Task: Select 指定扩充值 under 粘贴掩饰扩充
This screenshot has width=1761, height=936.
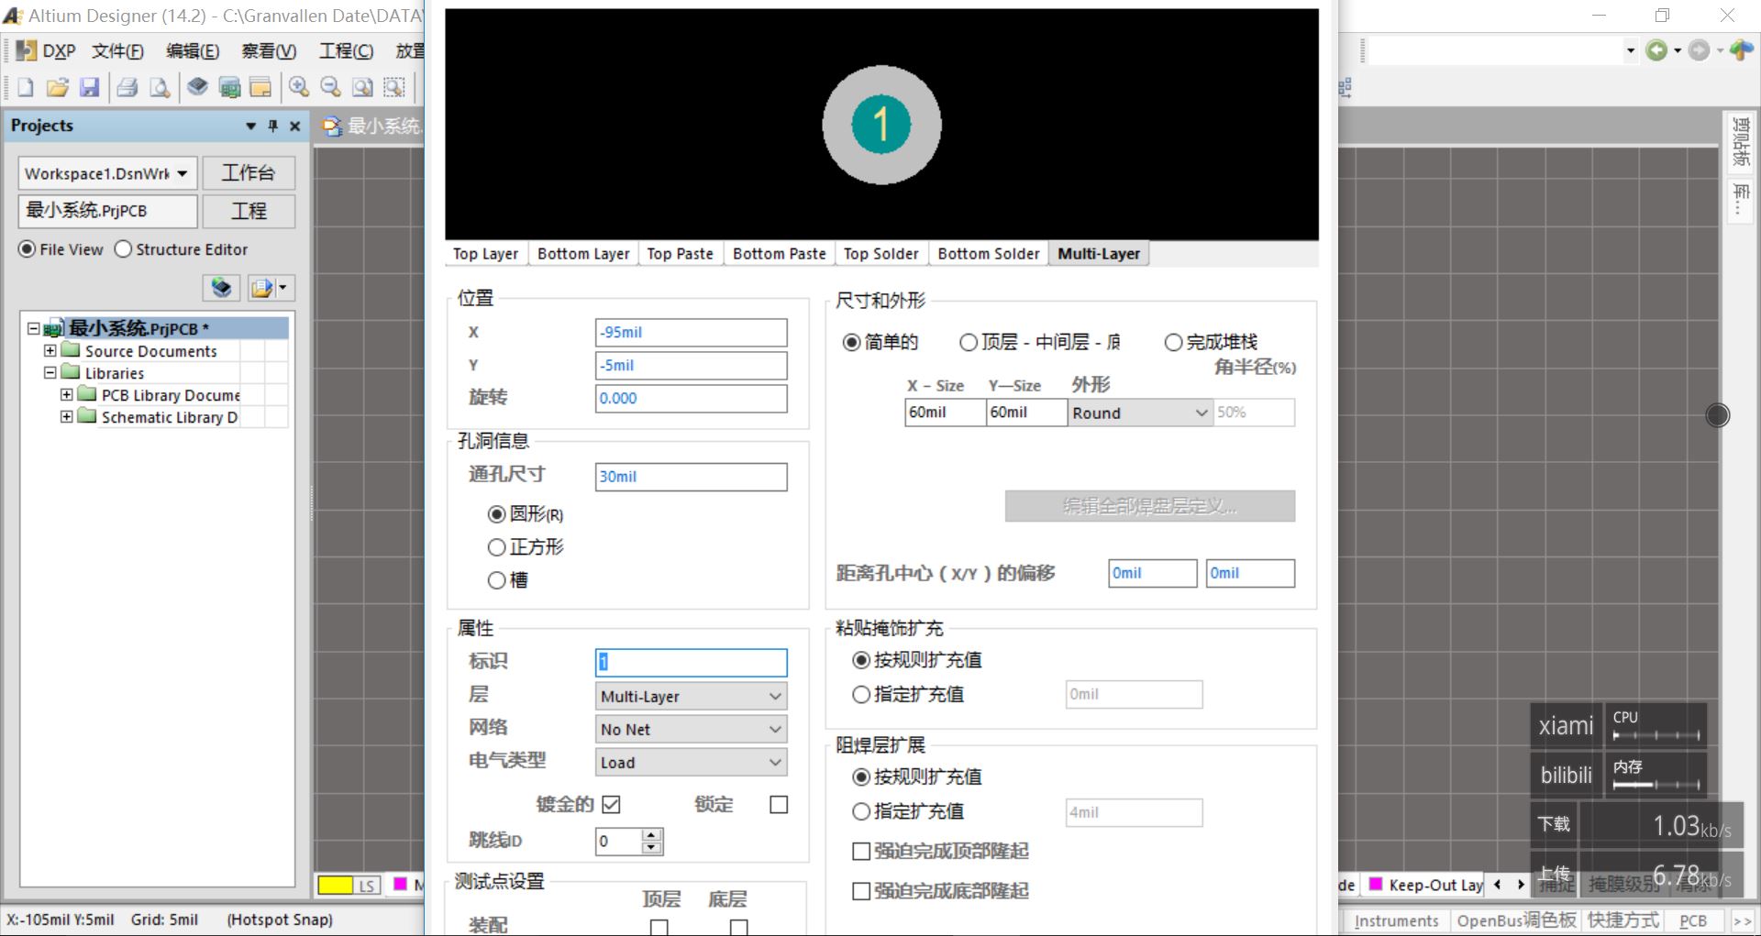Action: tap(861, 695)
